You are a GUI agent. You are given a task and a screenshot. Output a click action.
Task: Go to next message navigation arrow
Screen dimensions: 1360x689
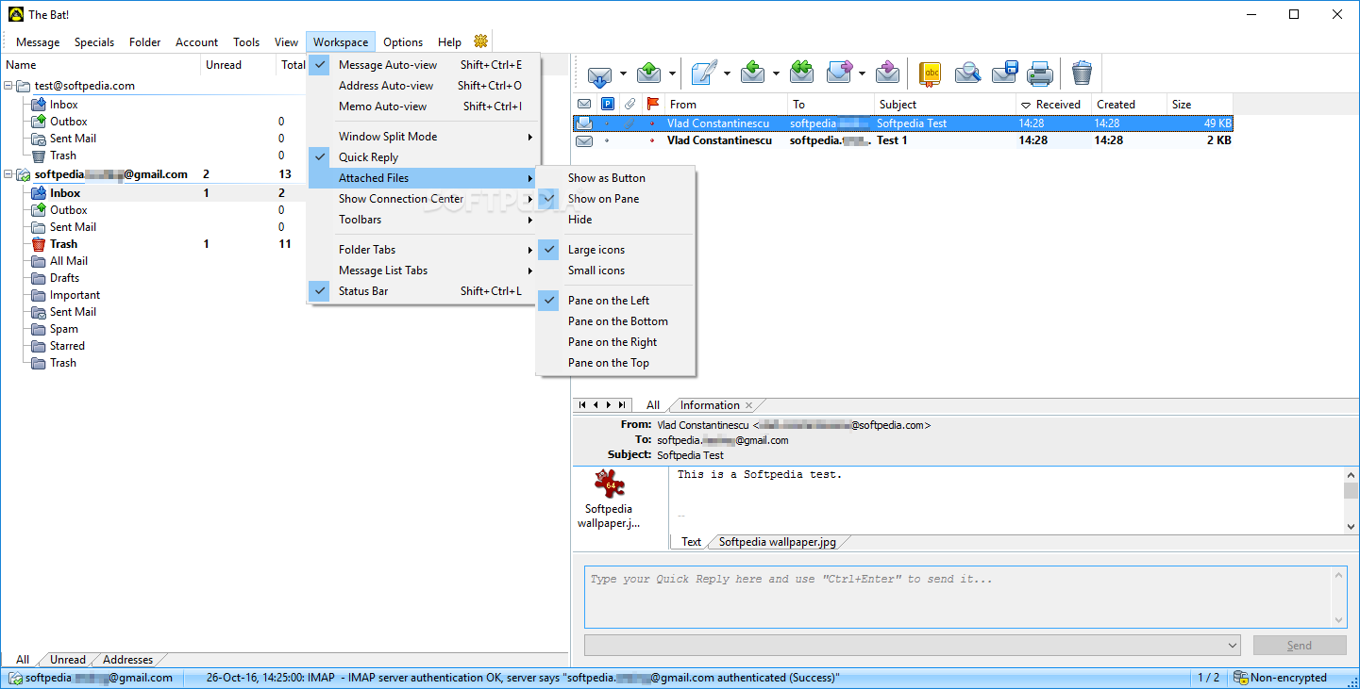(609, 405)
